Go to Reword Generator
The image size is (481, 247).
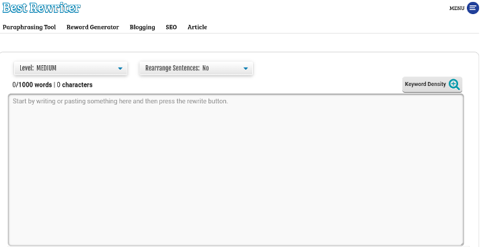click(93, 27)
